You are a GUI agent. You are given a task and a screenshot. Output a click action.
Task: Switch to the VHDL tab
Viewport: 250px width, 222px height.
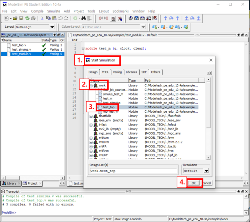[105, 72]
